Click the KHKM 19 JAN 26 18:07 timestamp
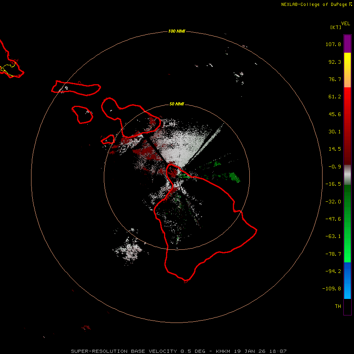 (251, 351)
